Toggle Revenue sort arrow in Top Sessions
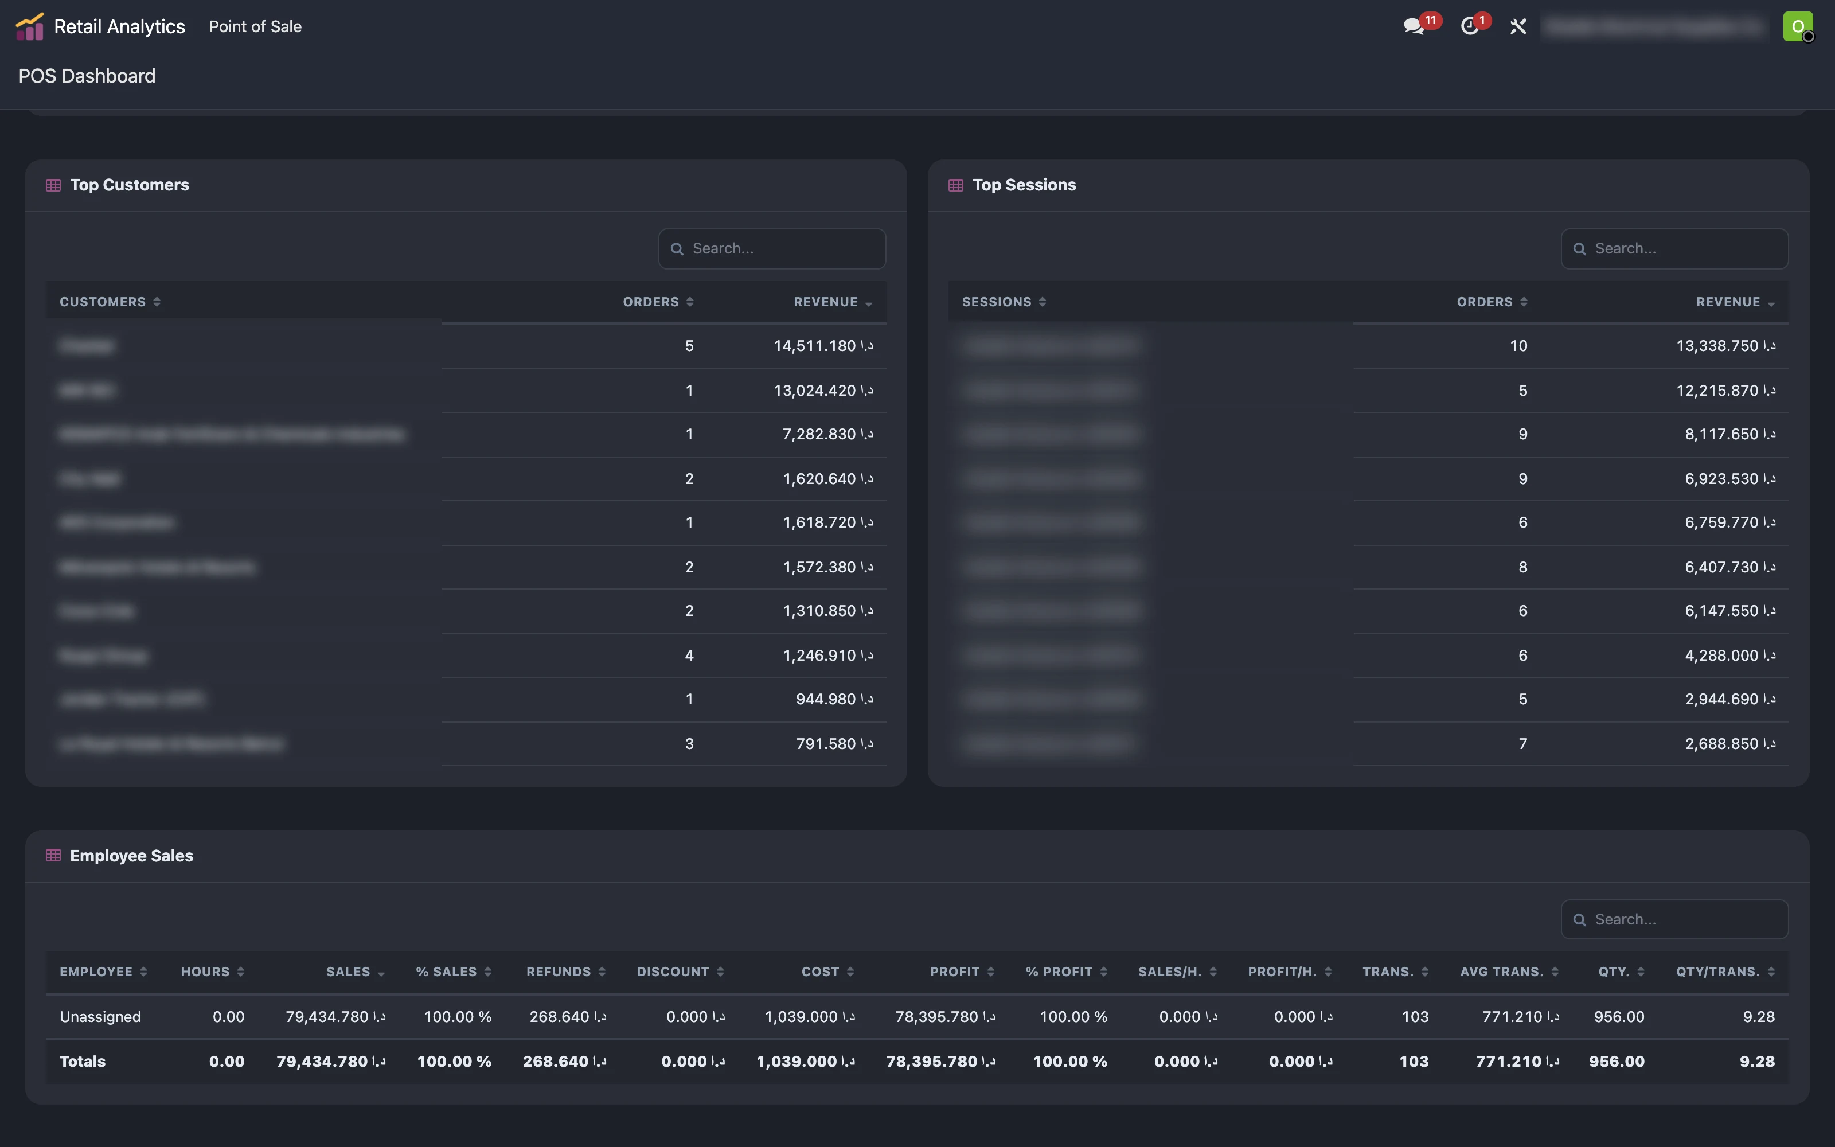This screenshot has width=1835, height=1147. click(x=1771, y=303)
